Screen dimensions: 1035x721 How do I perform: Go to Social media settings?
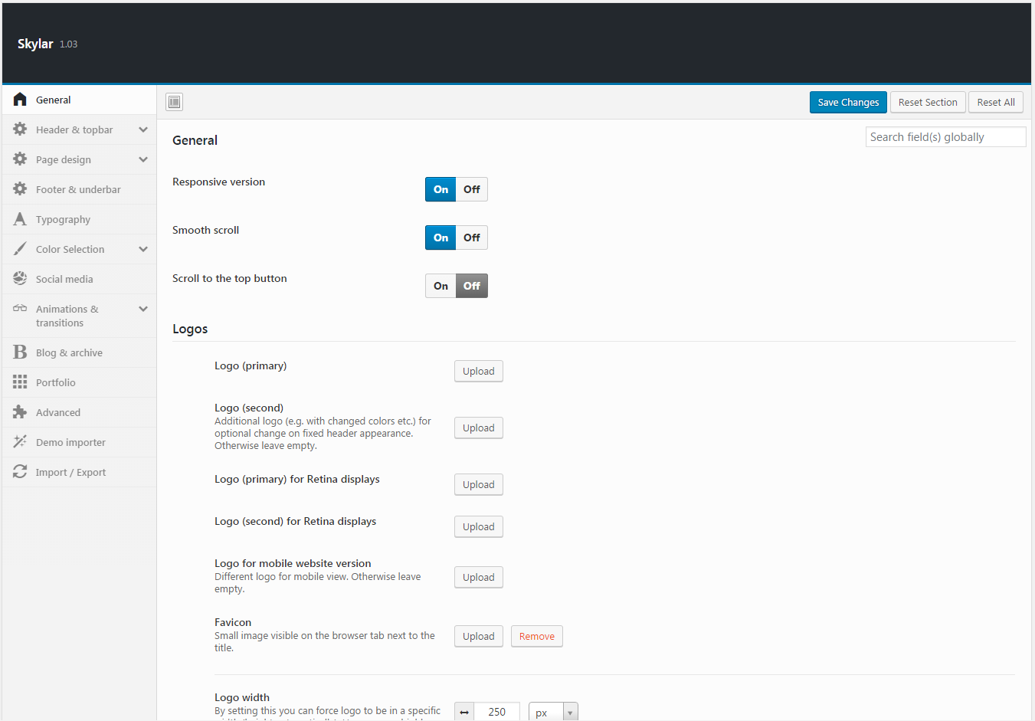80,279
